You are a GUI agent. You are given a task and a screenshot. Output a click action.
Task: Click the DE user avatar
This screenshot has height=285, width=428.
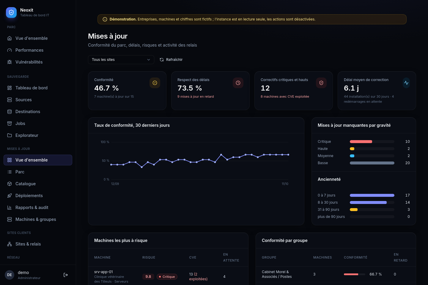click(x=10, y=275)
